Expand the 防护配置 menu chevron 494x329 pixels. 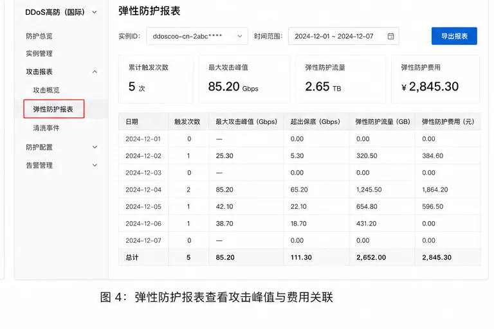point(95,147)
